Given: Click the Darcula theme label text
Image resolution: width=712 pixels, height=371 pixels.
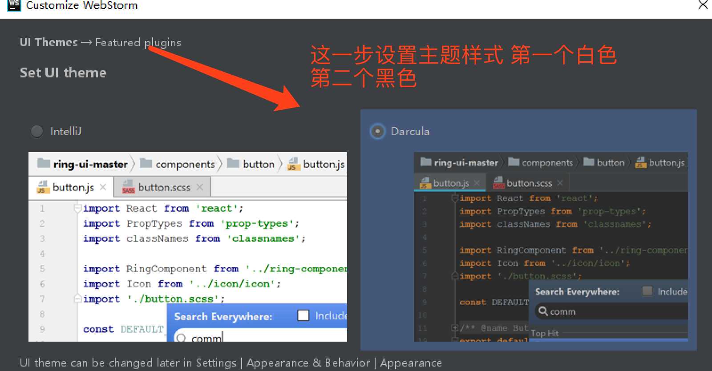Looking at the screenshot, I should click(x=410, y=132).
